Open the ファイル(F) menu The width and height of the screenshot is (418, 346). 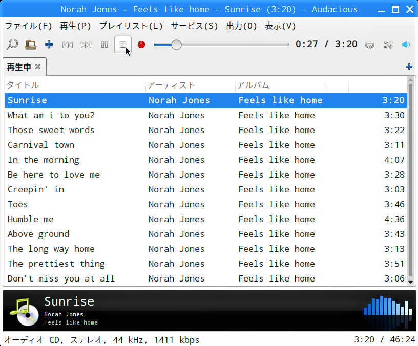click(x=29, y=26)
